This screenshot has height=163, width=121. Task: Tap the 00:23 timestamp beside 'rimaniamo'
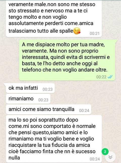click(43, 100)
